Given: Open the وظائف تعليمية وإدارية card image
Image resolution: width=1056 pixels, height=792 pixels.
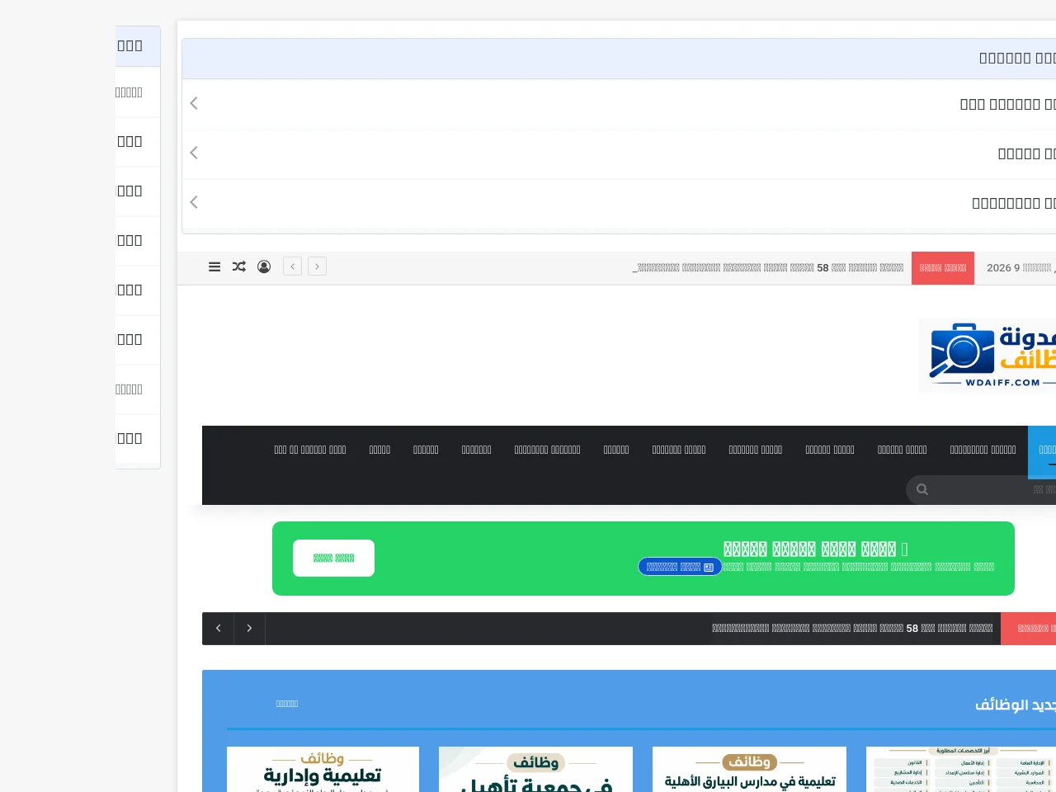Looking at the screenshot, I should pos(323,769).
